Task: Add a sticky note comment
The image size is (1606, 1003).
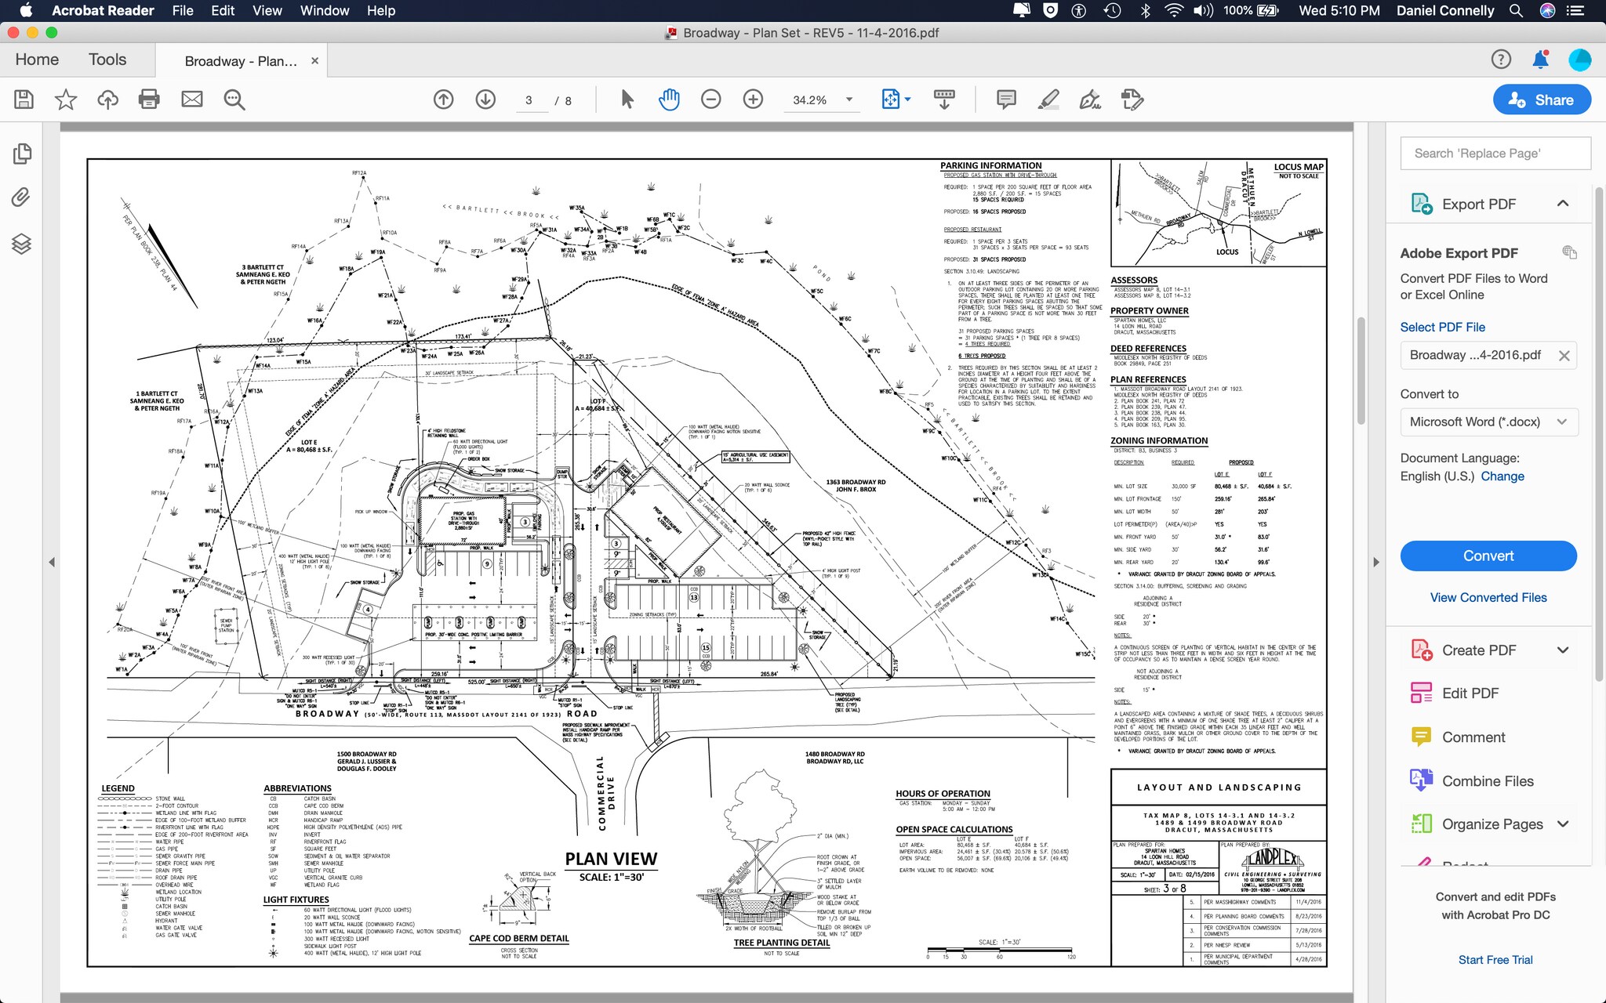Action: tap(1006, 100)
